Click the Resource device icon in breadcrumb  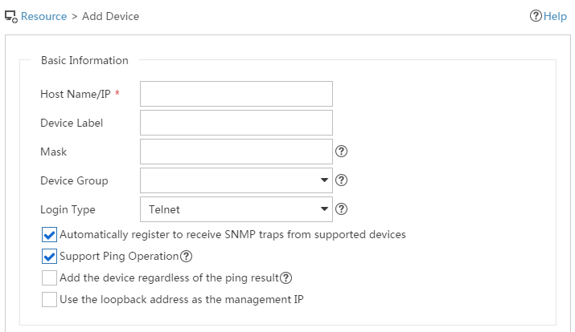[11, 17]
